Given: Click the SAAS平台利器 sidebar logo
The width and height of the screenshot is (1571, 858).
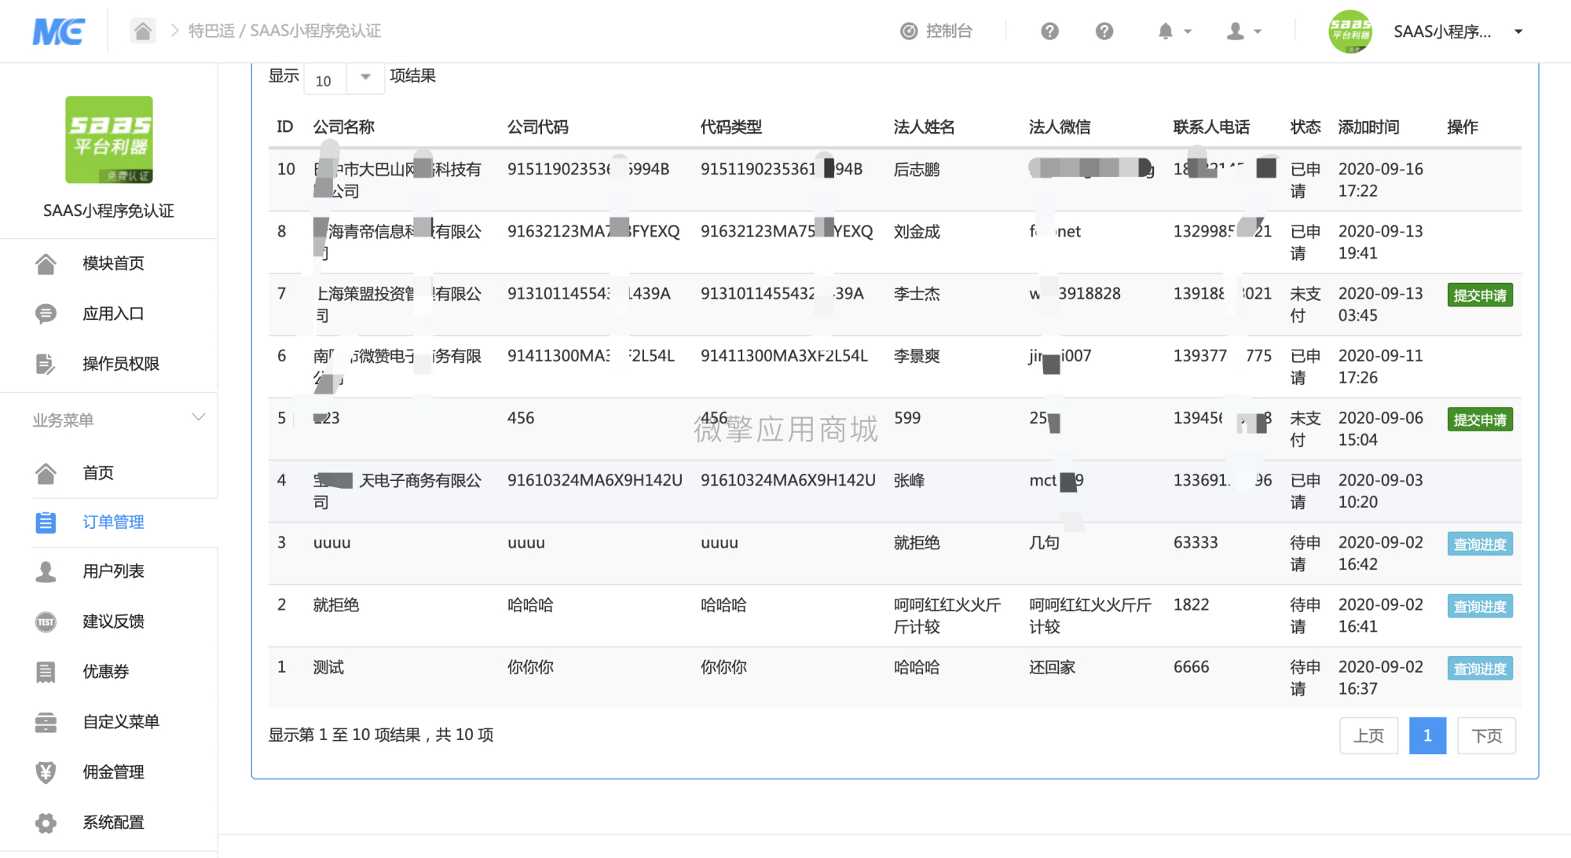Looking at the screenshot, I should 109,140.
